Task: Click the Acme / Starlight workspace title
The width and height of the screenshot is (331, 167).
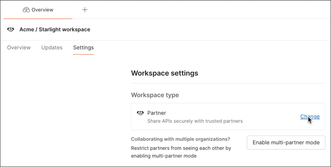Action: point(55,29)
